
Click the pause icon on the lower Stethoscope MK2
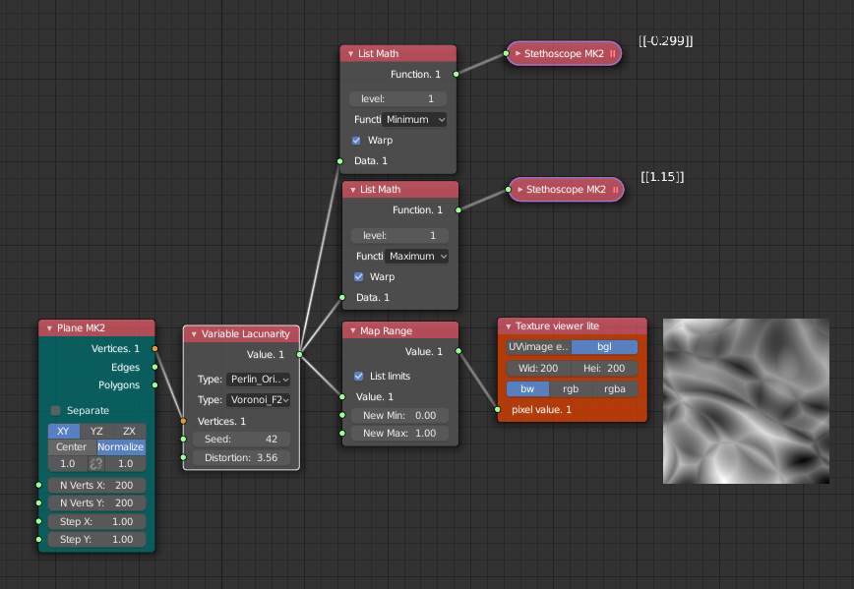tap(615, 190)
